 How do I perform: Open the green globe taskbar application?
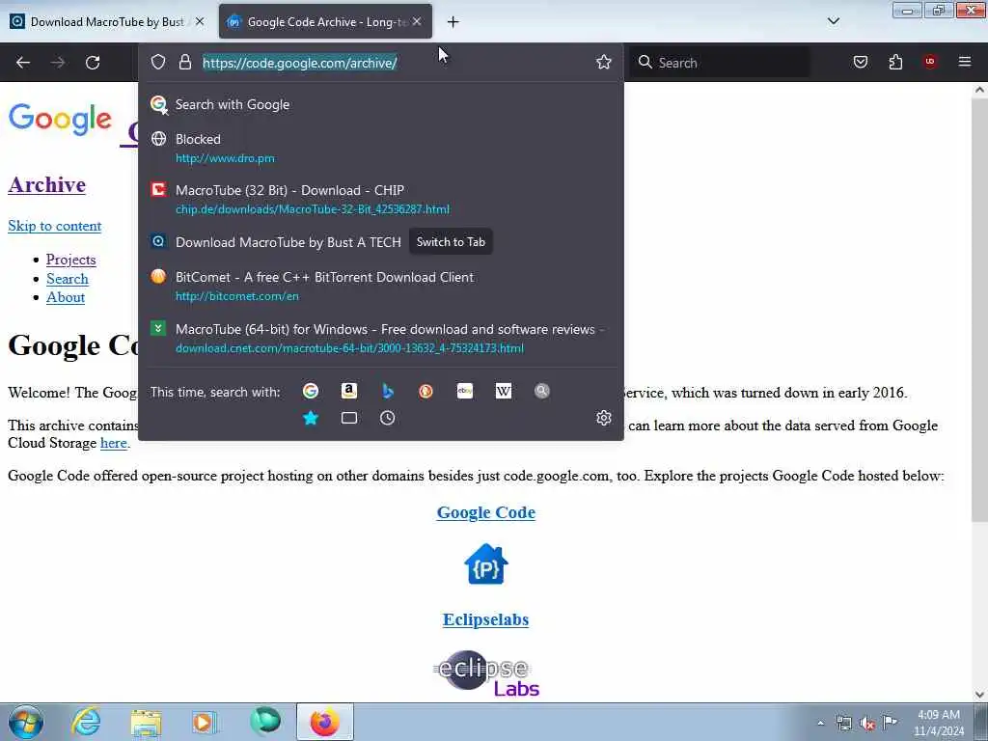tap(265, 722)
